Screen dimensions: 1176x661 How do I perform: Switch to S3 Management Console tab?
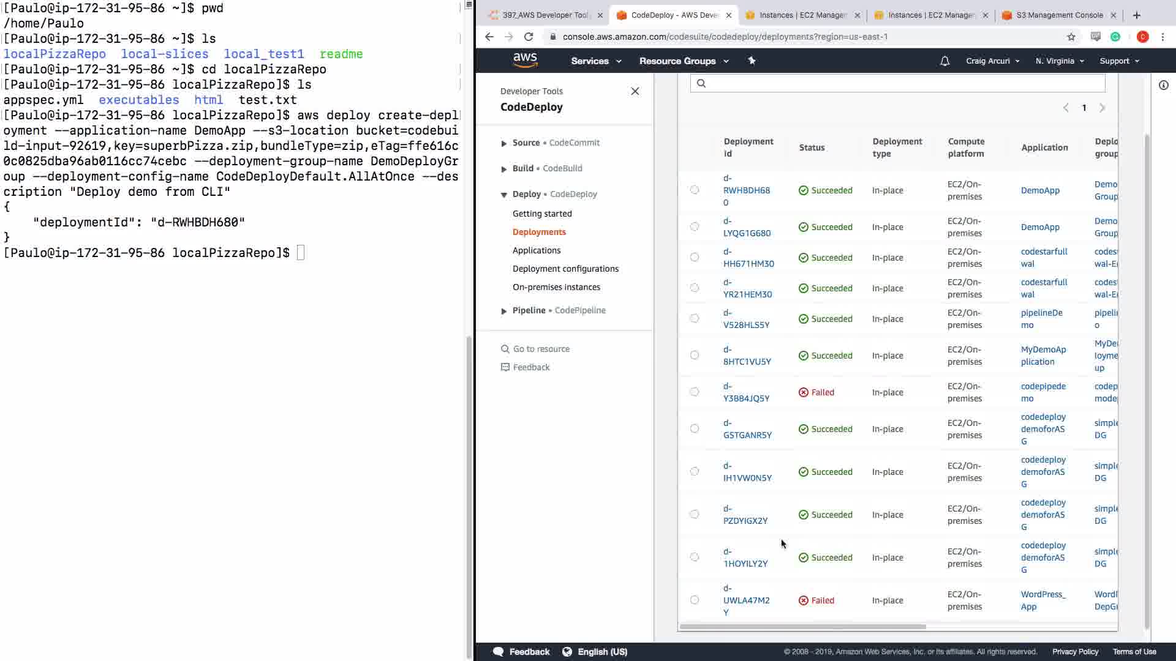tap(1058, 15)
